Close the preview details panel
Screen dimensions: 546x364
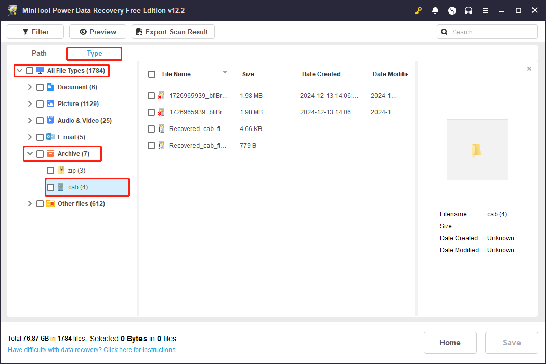[529, 69]
